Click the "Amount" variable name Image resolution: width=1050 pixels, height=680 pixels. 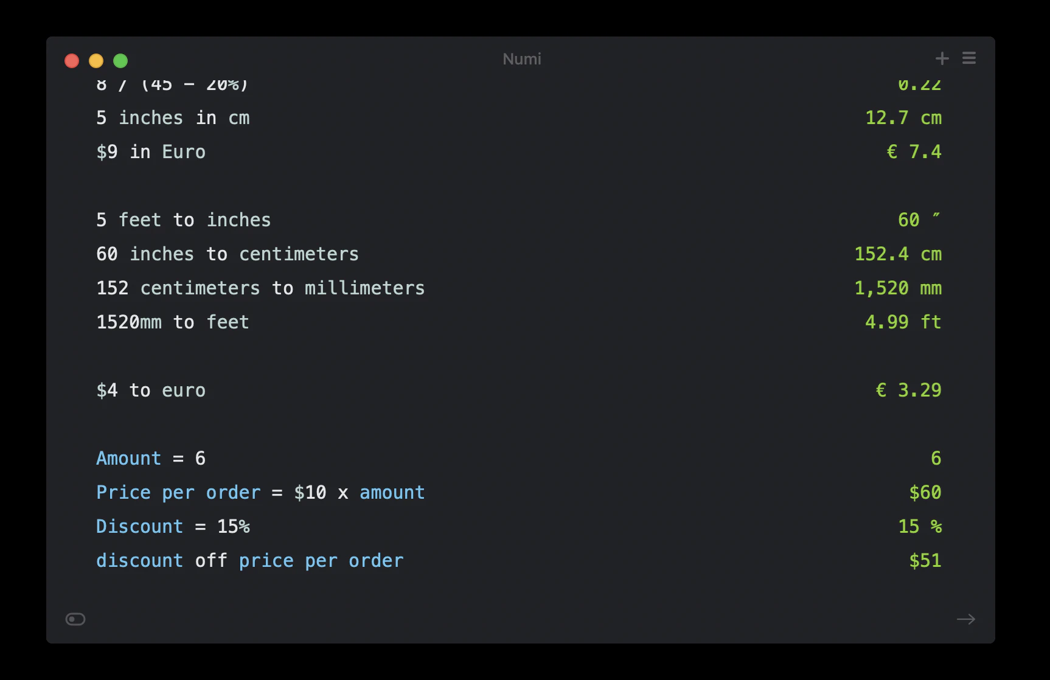pyautogui.click(x=128, y=459)
